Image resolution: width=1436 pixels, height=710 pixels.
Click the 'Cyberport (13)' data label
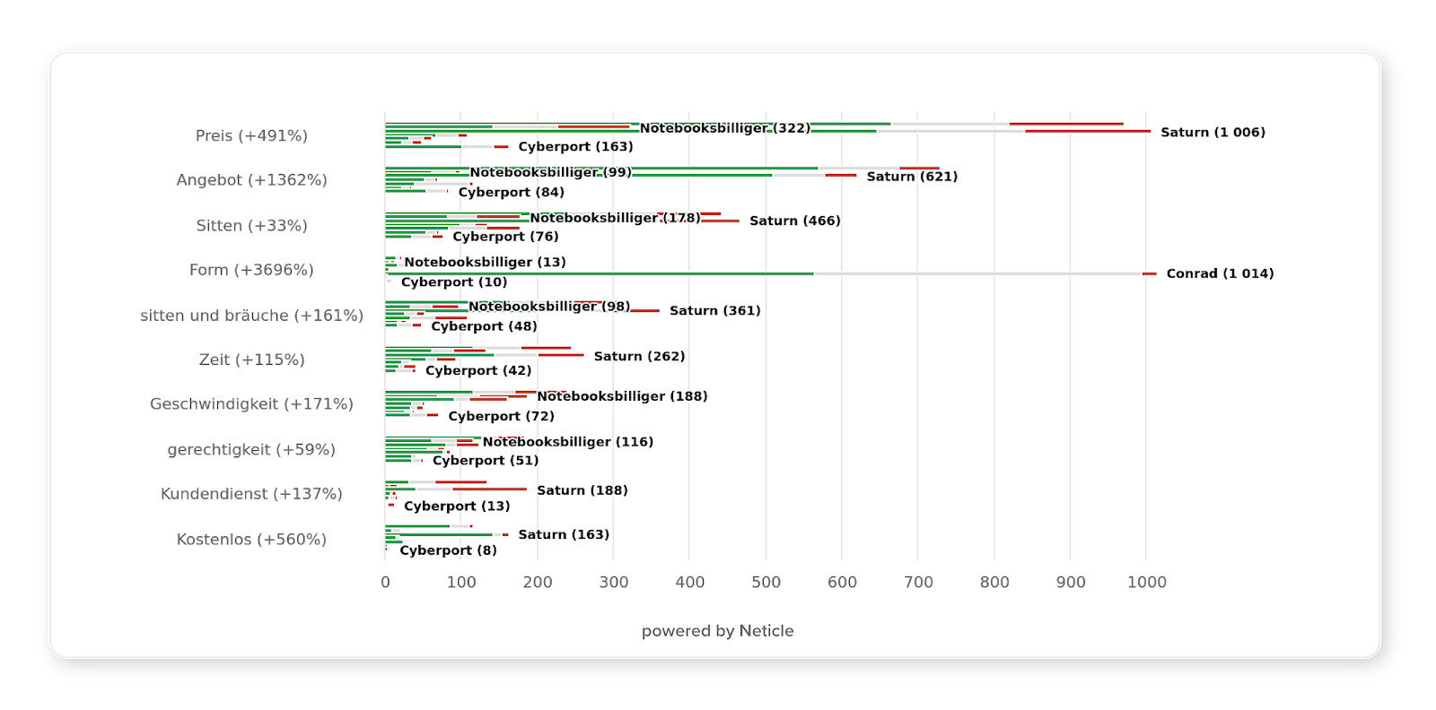coord(457,507)
